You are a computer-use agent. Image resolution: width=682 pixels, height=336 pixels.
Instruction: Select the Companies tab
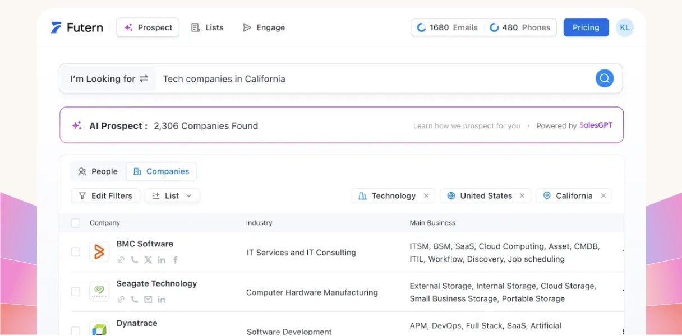[x=162, y=171]
